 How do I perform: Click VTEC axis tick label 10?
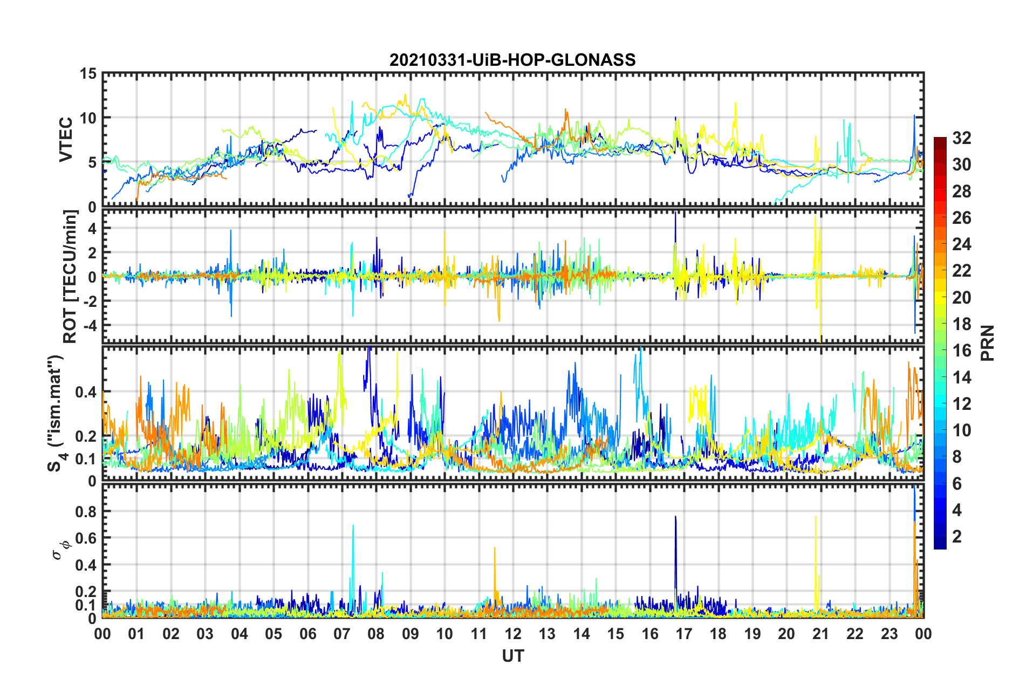(x=88, y=118)
